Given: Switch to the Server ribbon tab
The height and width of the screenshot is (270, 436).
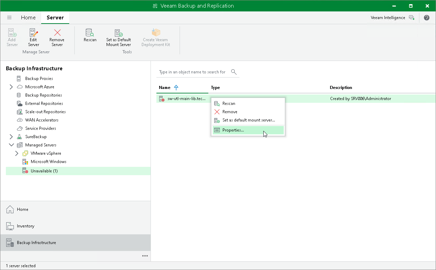Looking at the screenshot, I should pyautogui.click(x=55, y=18).
